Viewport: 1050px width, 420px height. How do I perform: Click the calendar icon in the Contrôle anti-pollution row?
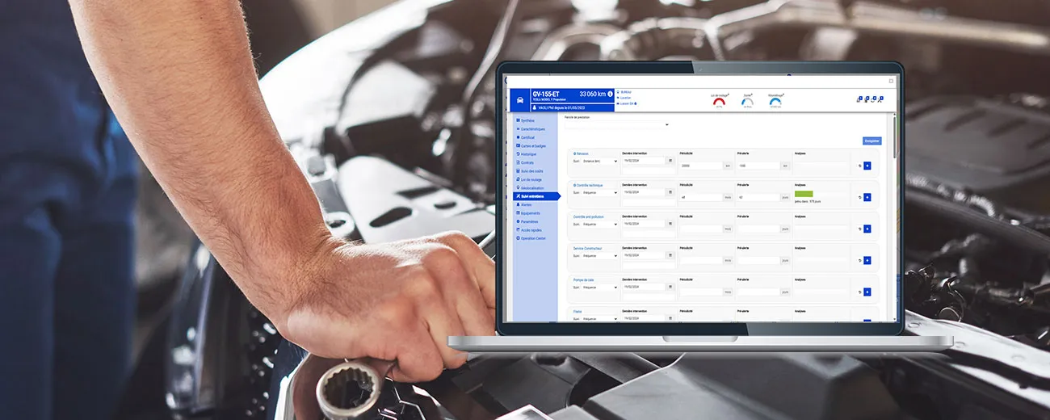tap(670, 224)
